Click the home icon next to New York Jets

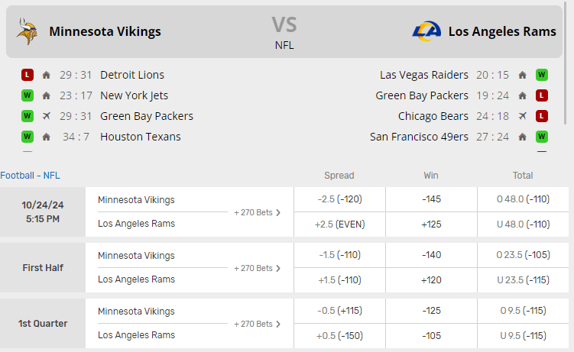click(x=47, y=95)
